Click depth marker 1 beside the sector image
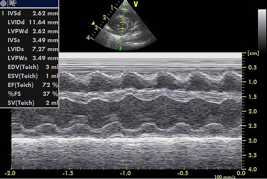 point(112,7)
